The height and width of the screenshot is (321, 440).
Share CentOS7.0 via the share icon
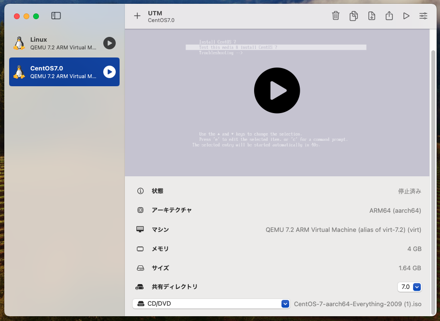point(389,16)
